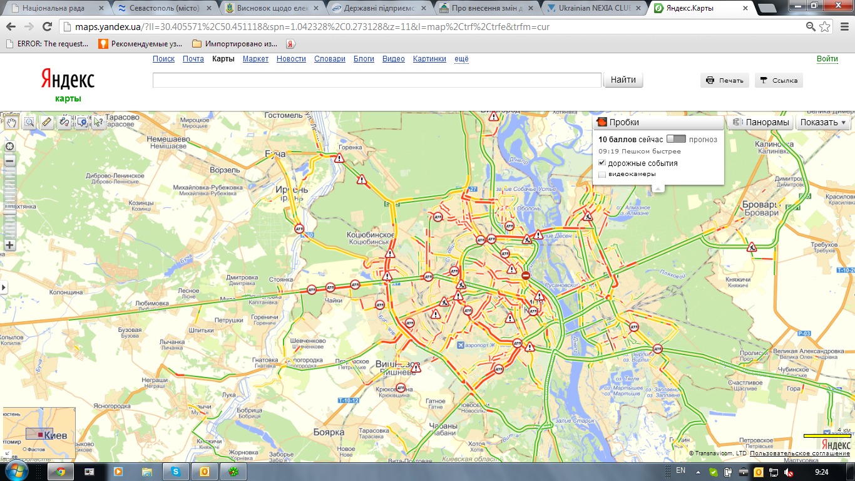Click the locate-me crosshair button

[9, 147]
